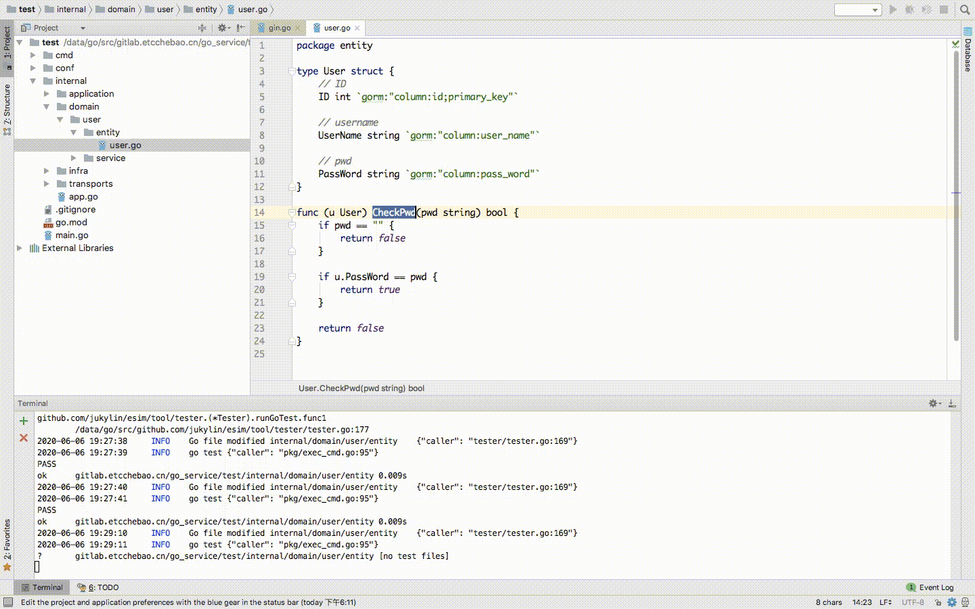Open the run configuration dropdown

pos(858,9)
